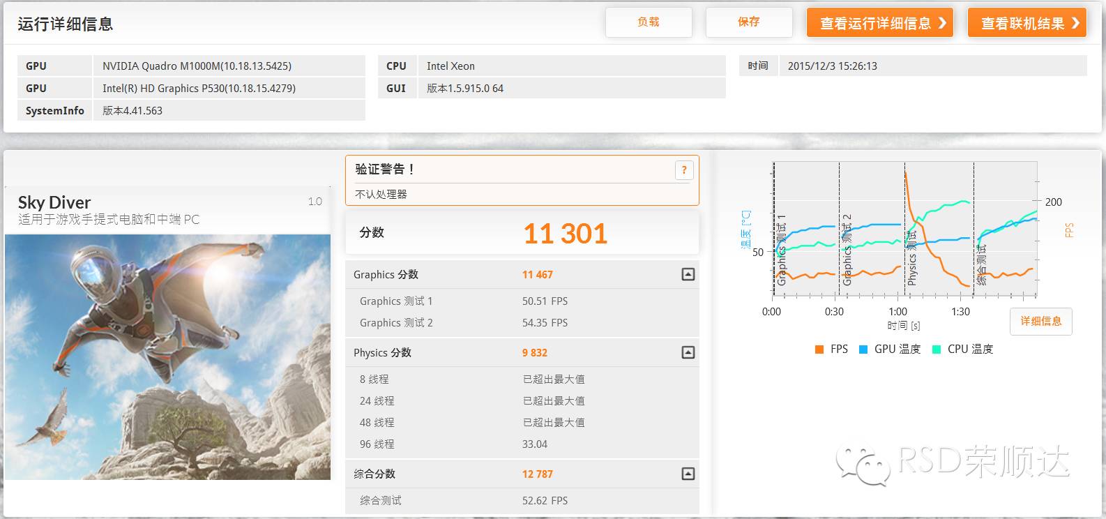Open 查看运行详细信息 orange button
The height and width of the screenshot is (519, 1106).
880,23
